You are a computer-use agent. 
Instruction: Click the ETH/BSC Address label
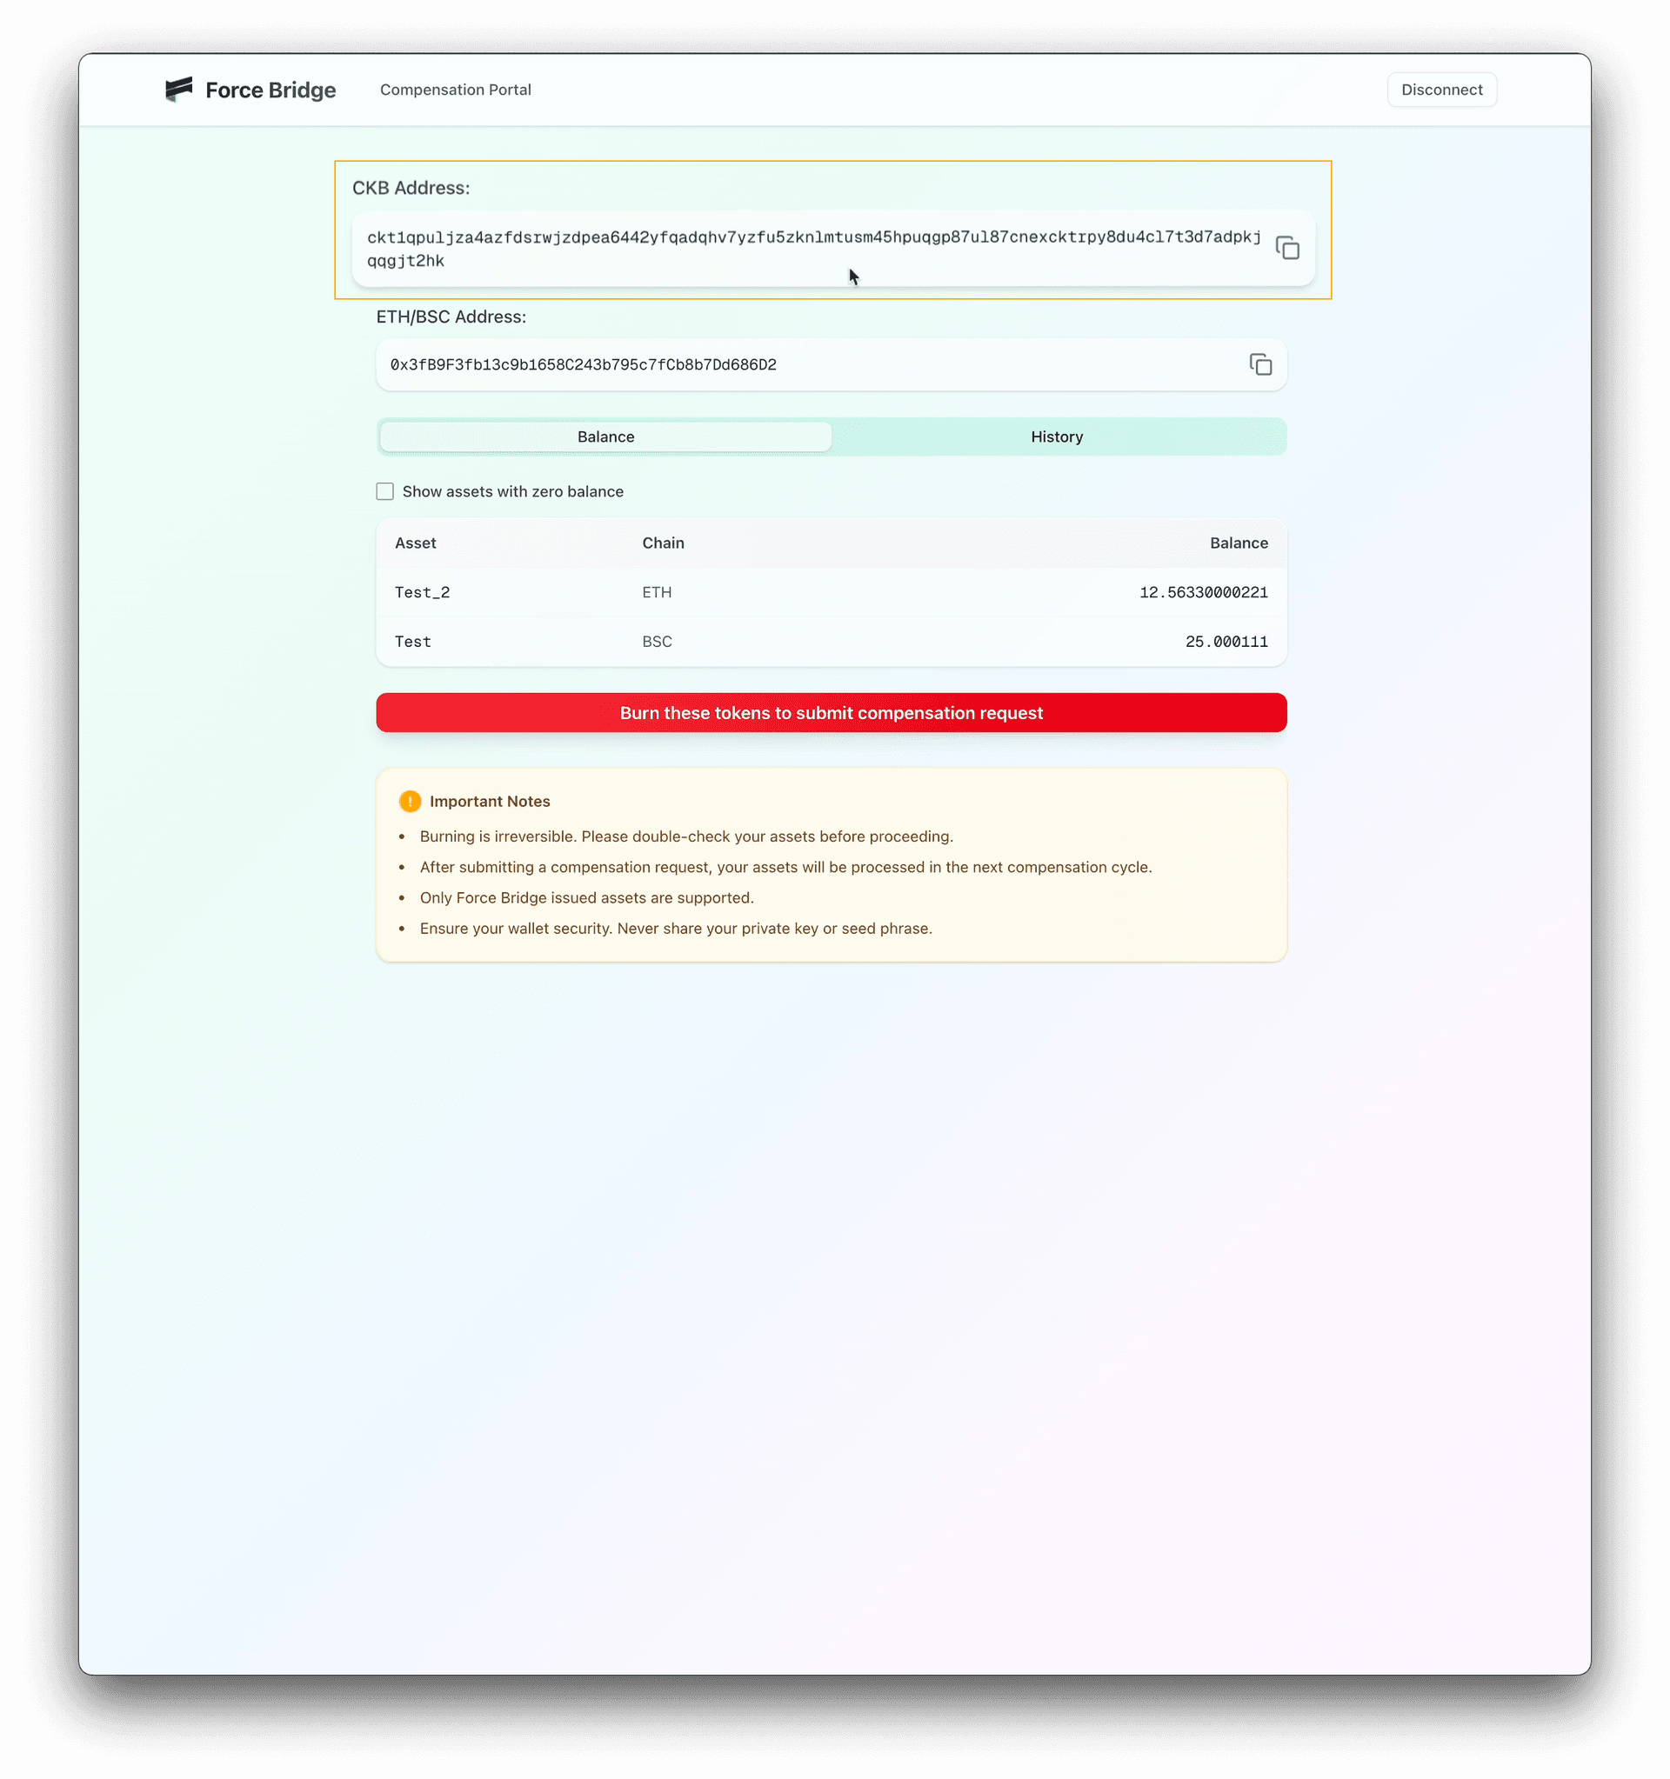tap(451, 316)
